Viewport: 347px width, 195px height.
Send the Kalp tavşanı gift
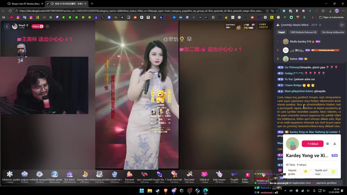[219, 177]
